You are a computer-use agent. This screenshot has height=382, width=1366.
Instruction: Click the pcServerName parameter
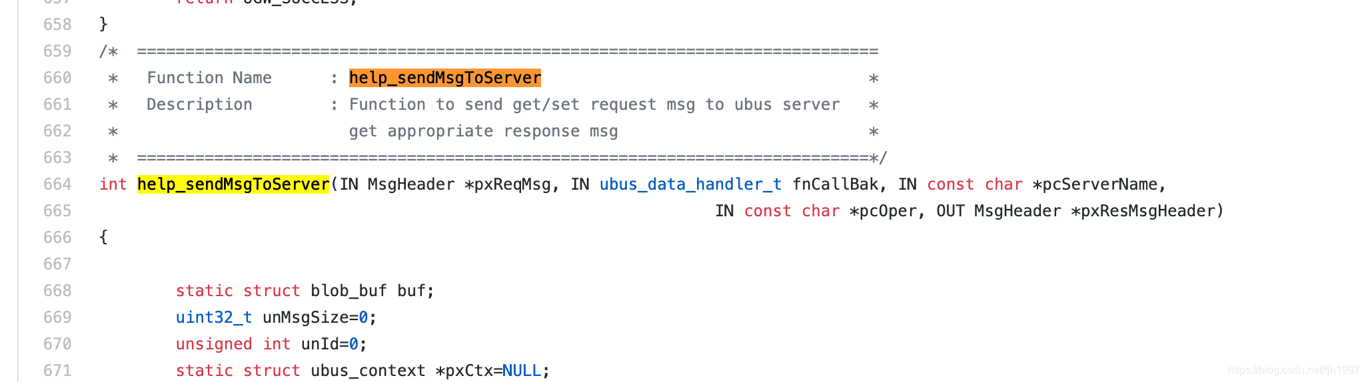[1099, 184]
